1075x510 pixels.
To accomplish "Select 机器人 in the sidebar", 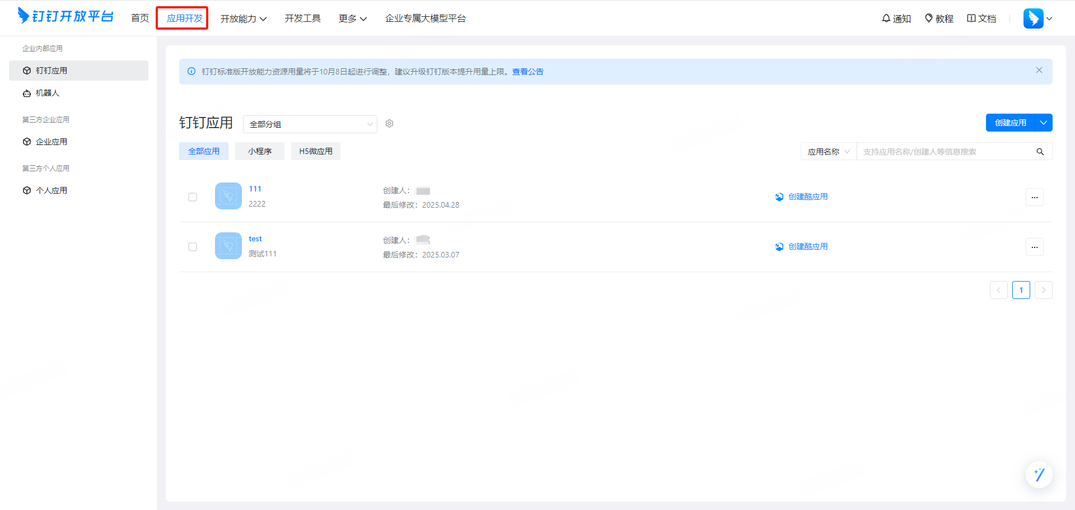I will [x=48, y=93].
